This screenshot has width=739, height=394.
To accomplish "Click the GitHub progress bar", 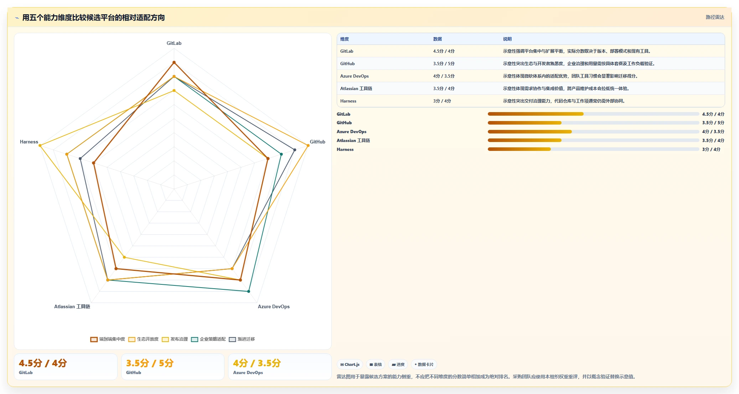I will click(594, 123).
